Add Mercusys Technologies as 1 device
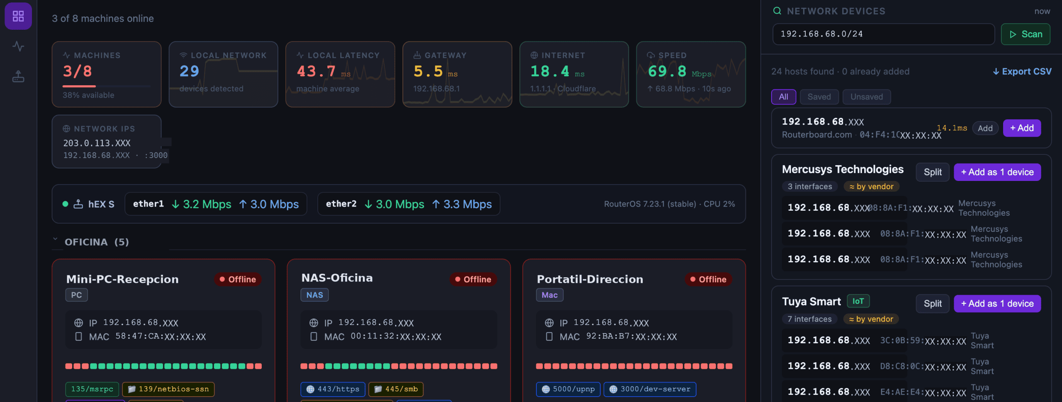Image resolution: width=1062 pixels, height=402 pixels. pos(997,172)
